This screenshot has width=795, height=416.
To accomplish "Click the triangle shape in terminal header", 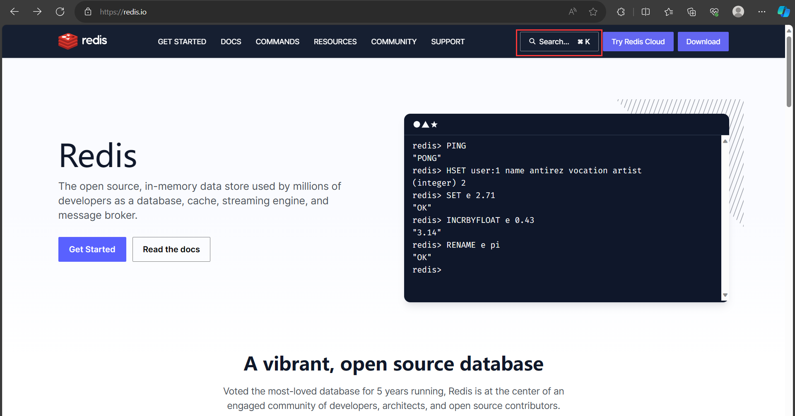I will 425,124.
